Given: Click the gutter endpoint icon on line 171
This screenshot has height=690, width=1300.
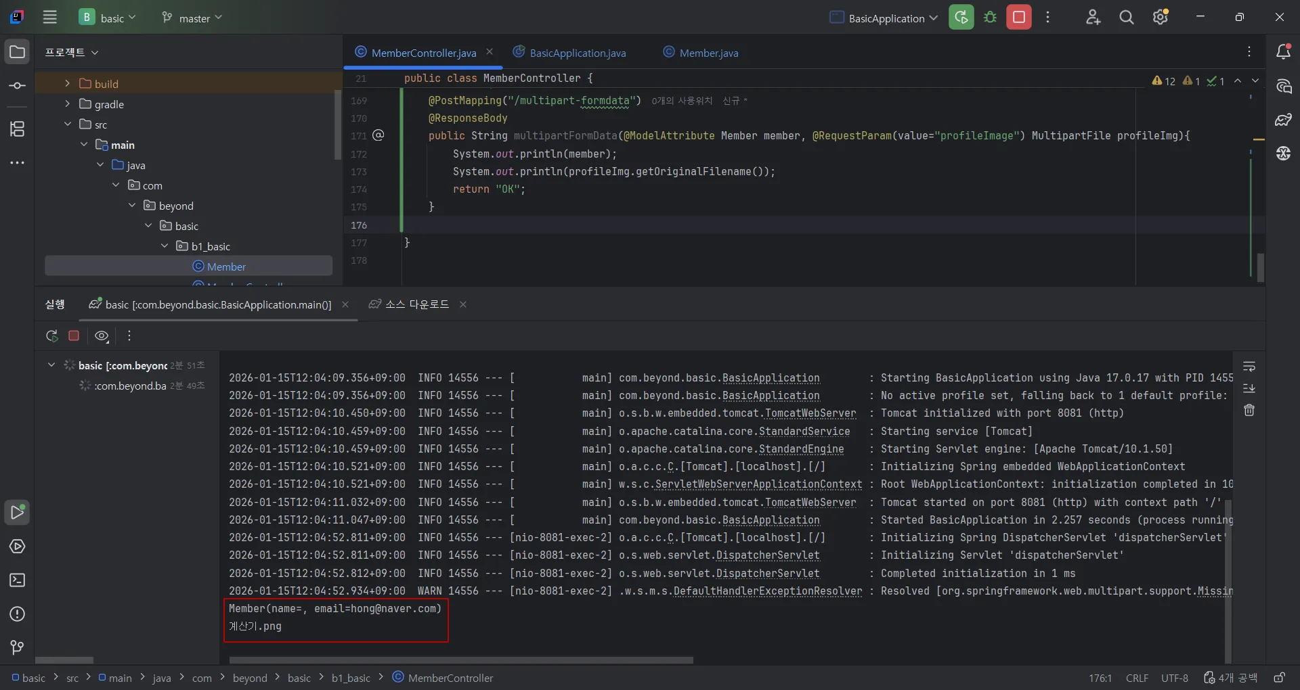Looking at the screenshot, I should click(x=378, y=135).
